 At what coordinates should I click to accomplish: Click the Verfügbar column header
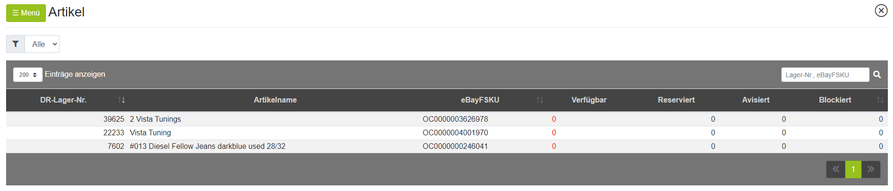(x=589, y=100)
